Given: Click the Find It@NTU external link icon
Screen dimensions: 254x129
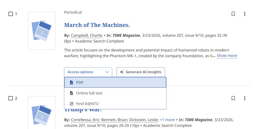Looking at the screenshot, I should (71, 104).
